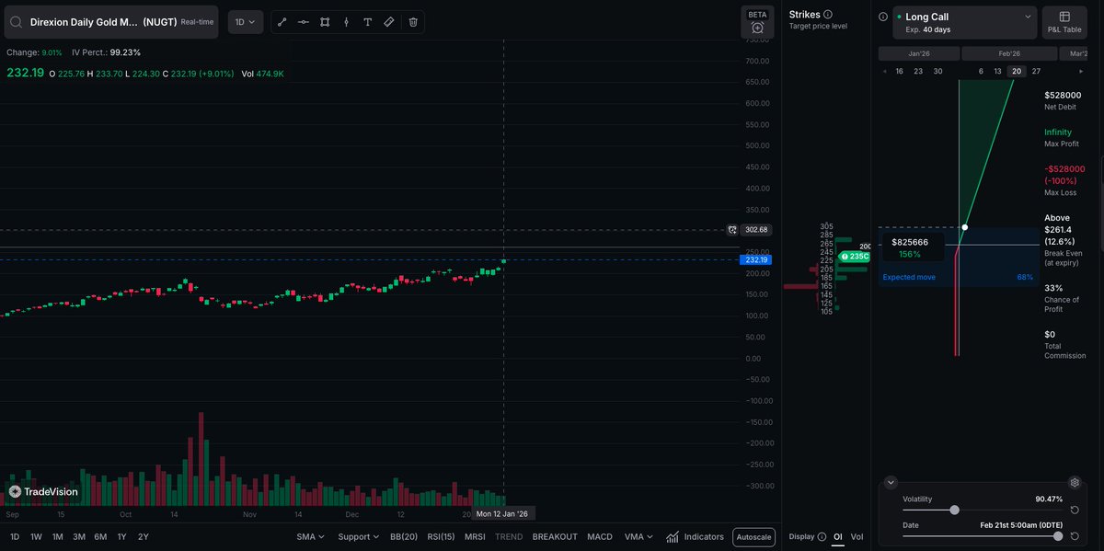Expand the SMA indicator dropdown

310,536
